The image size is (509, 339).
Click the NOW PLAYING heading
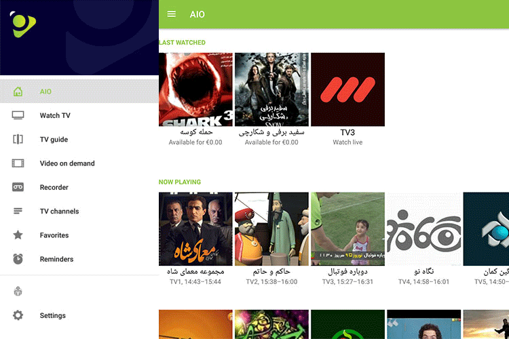coord(180,182)
